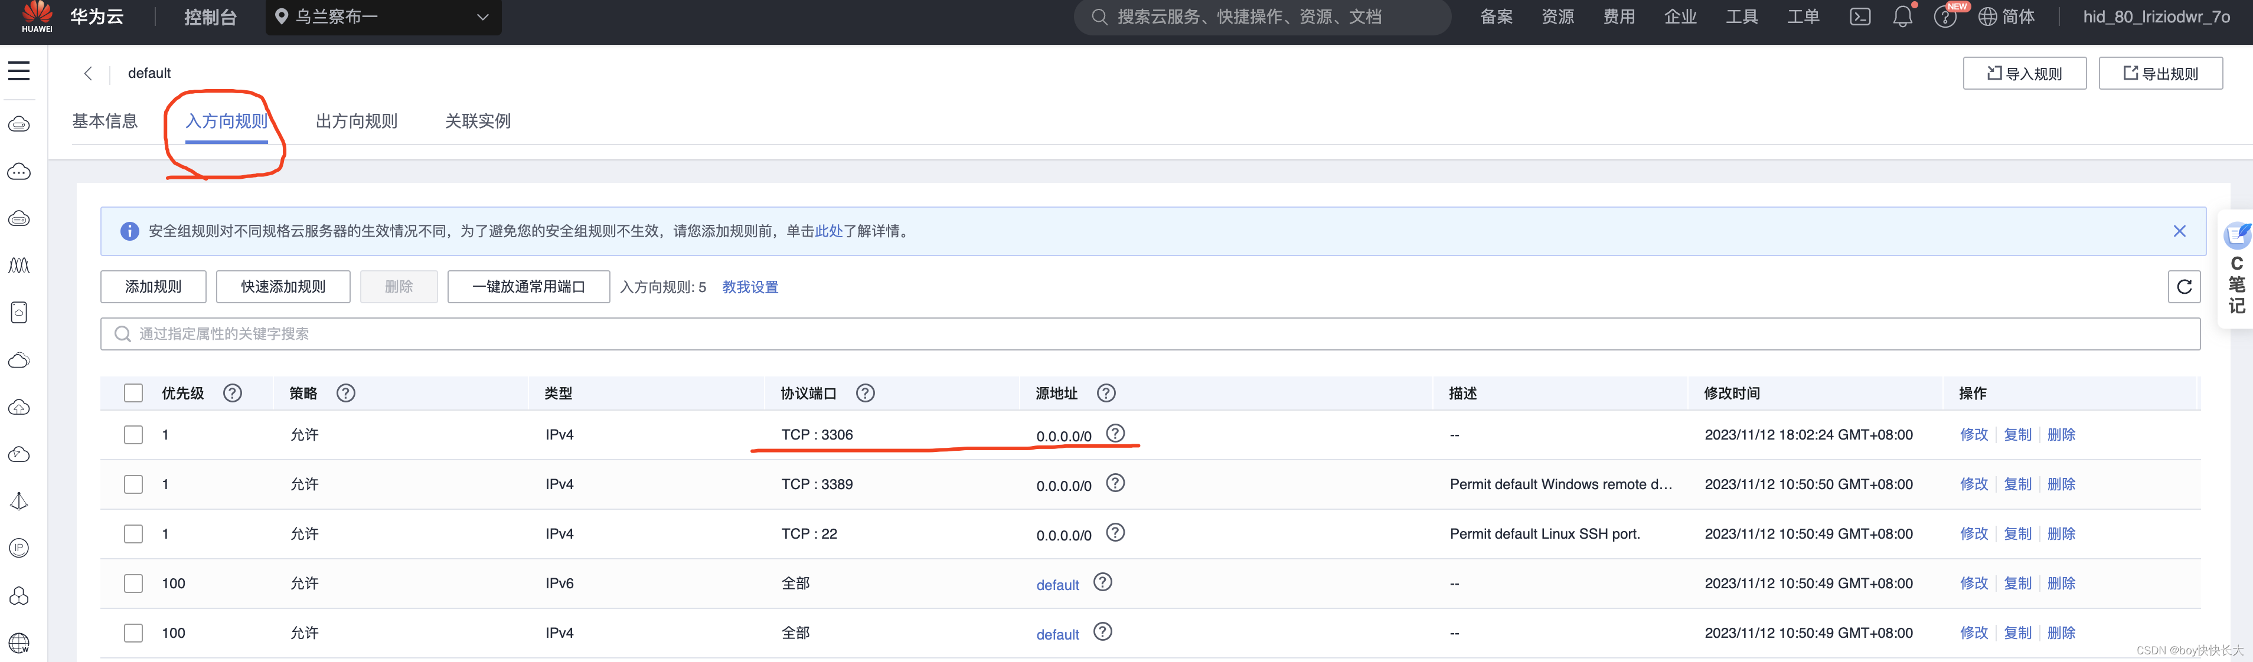Screen dimensions: 2253x662
Task: Click help icon beside the IPv6 default source
Action: [x=1103, y=582]
